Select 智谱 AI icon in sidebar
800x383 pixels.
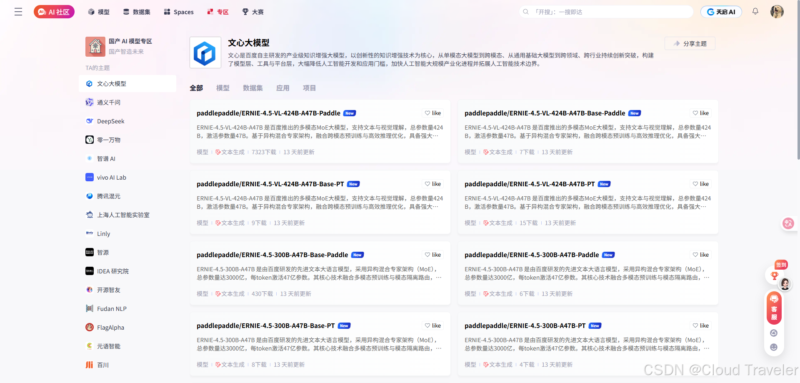click(x=90, y=158)
